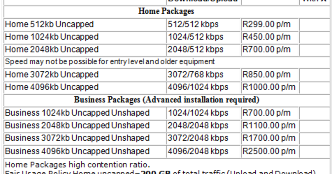Image resolution: width=332 pixels, height=174 pixels.
Task: Click the R1000.00 p/m price cell
Action: (269, 87)
